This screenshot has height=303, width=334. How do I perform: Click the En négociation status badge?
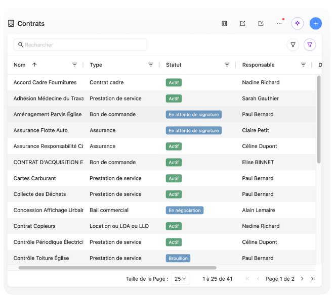[185, 210]
